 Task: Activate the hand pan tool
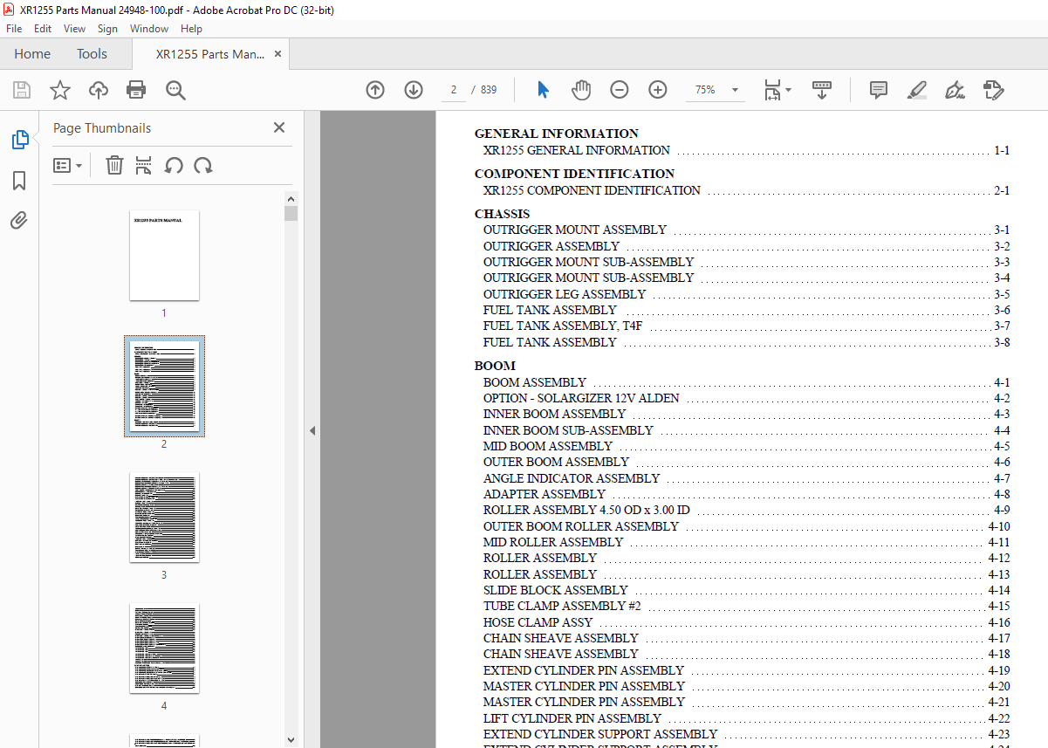click(x=581, y=90)
